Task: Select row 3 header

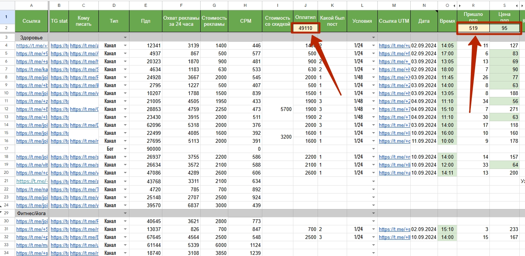Action: pyautogui.click(x=7, y=38)
